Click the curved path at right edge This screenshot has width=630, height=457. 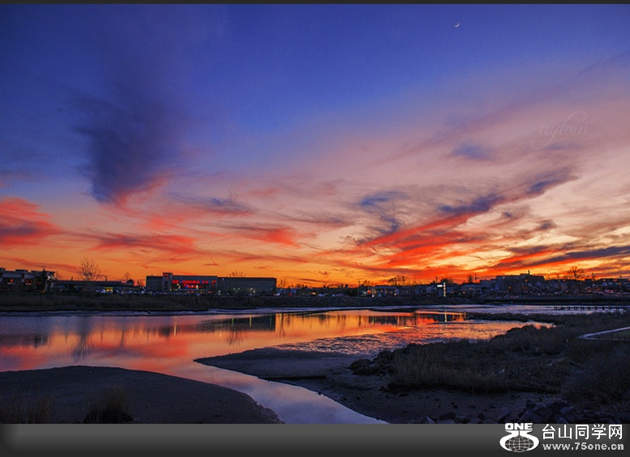click(x=604, y=332)
